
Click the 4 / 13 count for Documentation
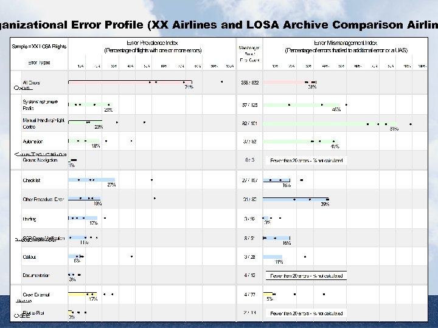click(250, 275)
